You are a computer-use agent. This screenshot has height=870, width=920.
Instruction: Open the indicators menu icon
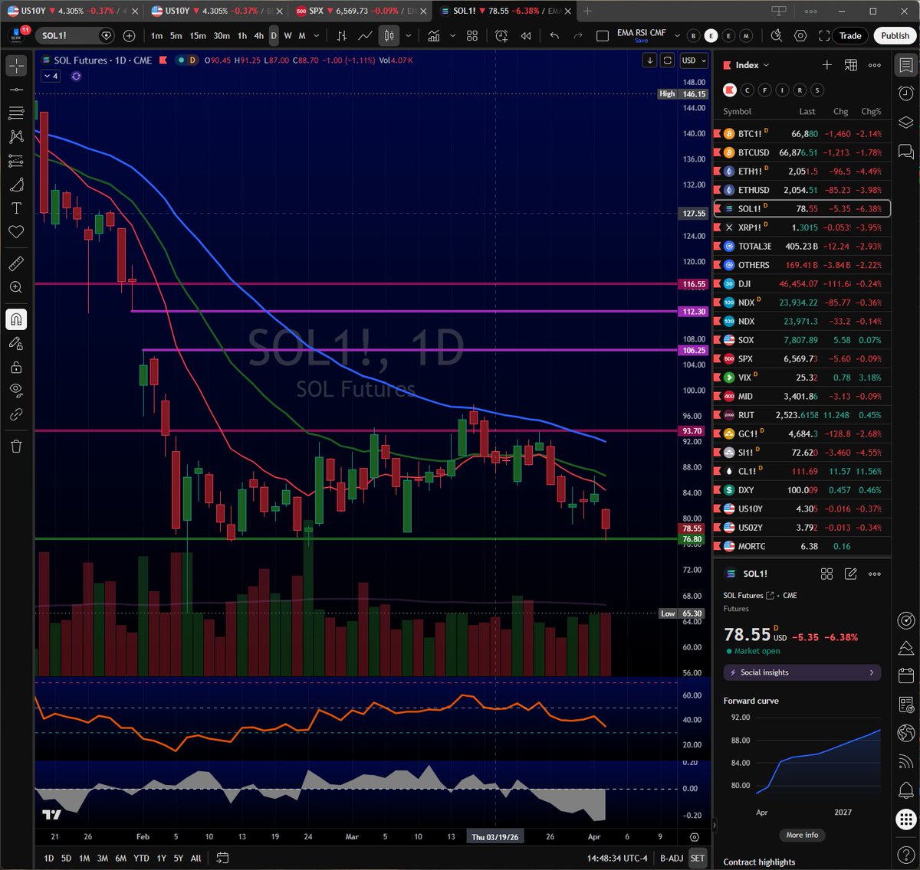[x=434, y=36]
